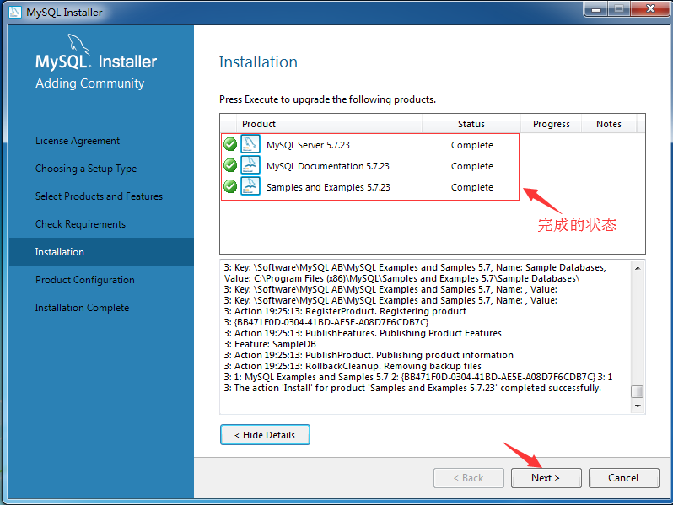Go to Select Products and Features step

pyautogui.click(x=100, y=196)
